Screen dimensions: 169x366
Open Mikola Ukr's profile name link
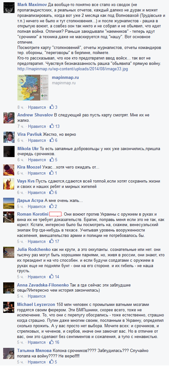[28, 149]
